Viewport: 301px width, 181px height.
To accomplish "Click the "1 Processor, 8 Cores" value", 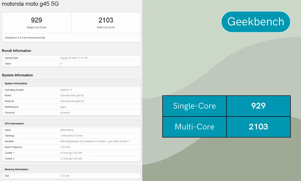I will pyautogui.click(x=71, y=136).
